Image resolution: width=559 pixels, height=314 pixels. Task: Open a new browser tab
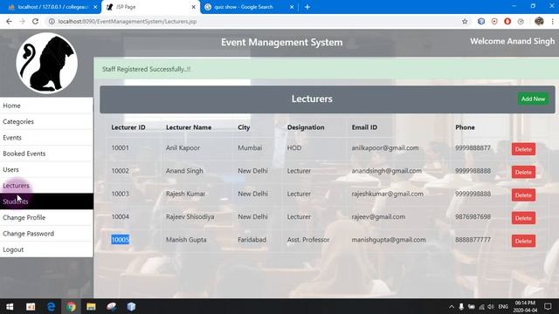[x=307, y=7]
